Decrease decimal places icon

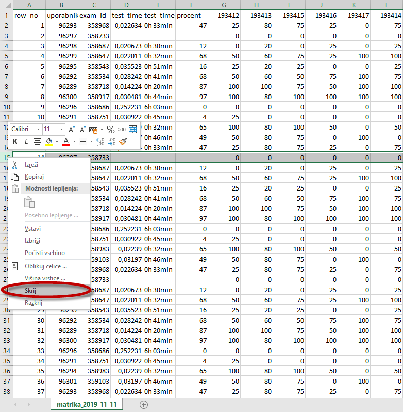pyautogui.click(x=112, y=142)
